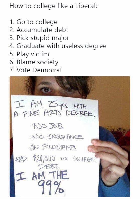Select the heading "How to college like a Liberal:"
Image resolution: width=140 pixels, height=199 pixels.
(x=53, y=6)
